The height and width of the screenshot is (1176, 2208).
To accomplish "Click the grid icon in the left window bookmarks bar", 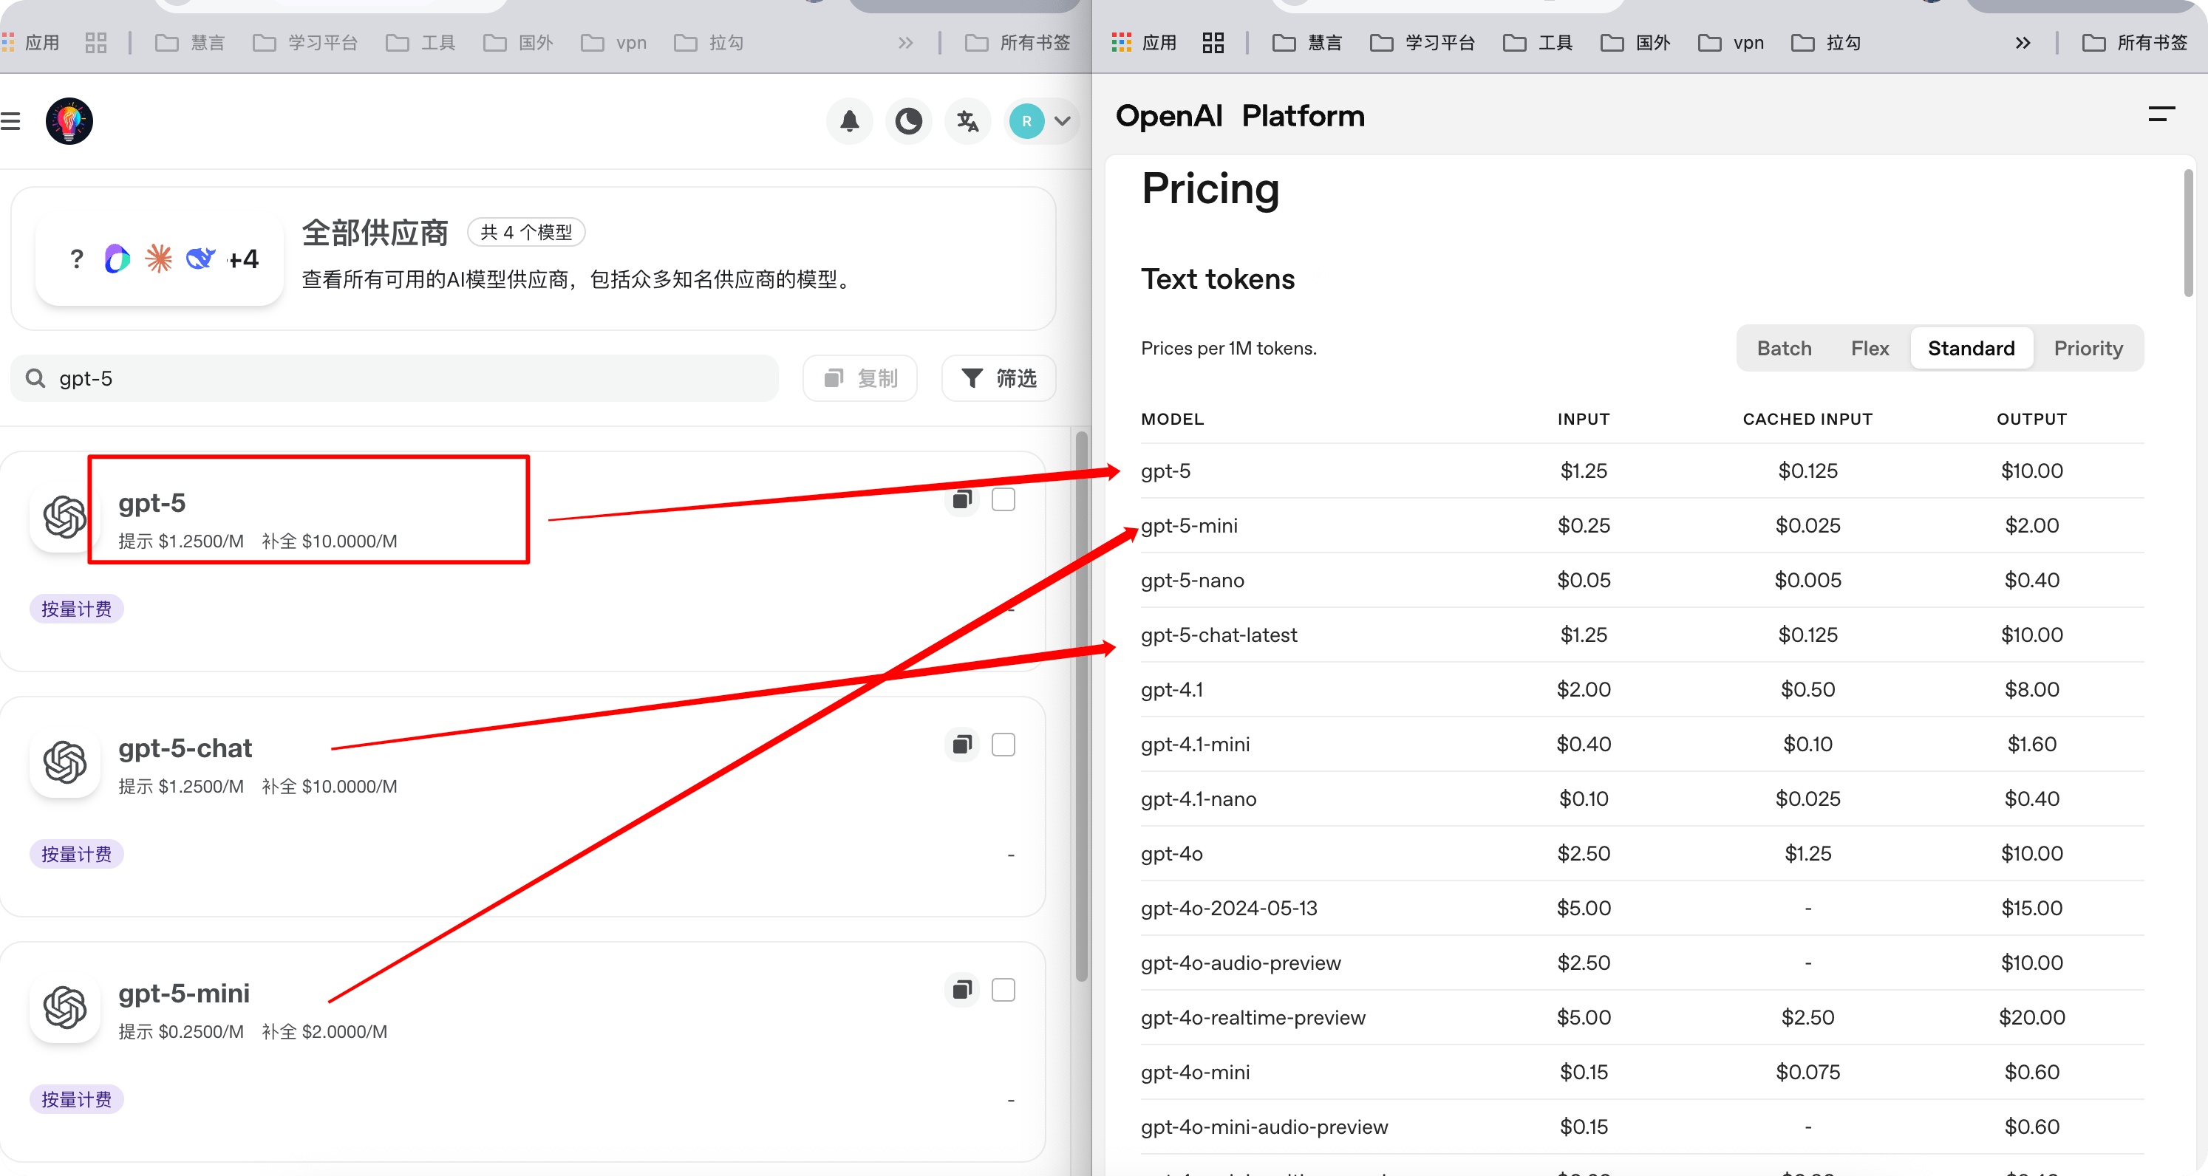I will [x=96, y=43].
